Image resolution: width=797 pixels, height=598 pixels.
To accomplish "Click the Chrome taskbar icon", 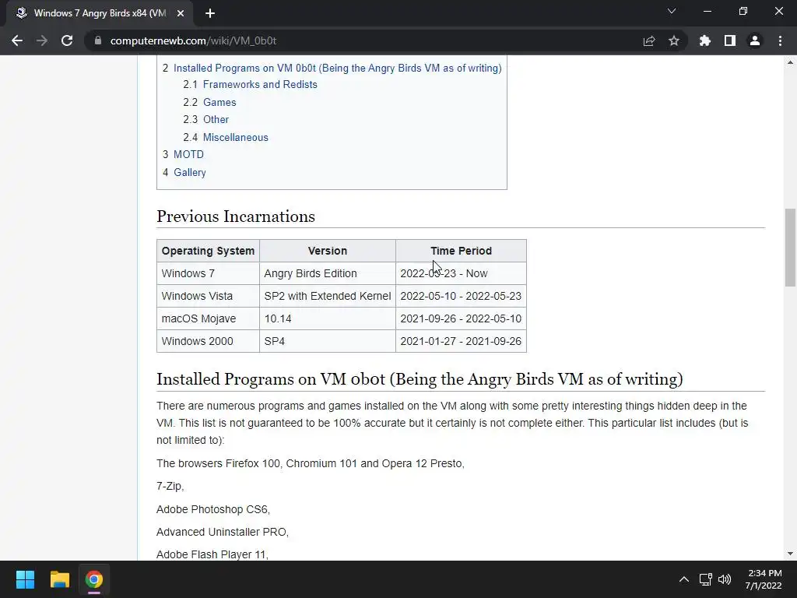I will pyautogui.click(x=93, y=579).
